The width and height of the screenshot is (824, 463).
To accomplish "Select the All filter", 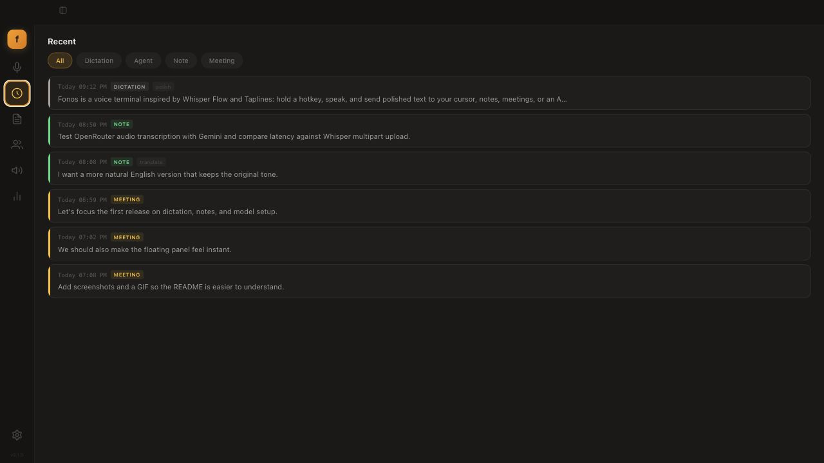I will [60, 60].
